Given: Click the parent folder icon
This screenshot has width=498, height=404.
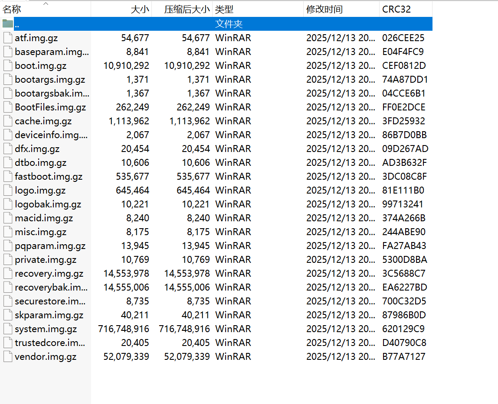Looking at the screenshot, I should pos(8,24).
